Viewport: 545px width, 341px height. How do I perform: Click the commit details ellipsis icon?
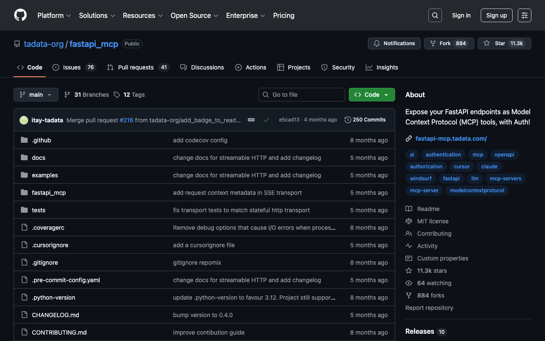(x=251, y=120)
